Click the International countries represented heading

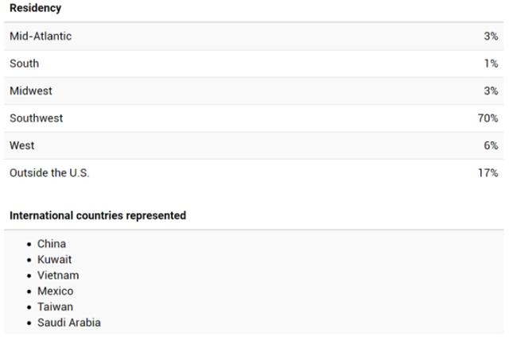98,215
